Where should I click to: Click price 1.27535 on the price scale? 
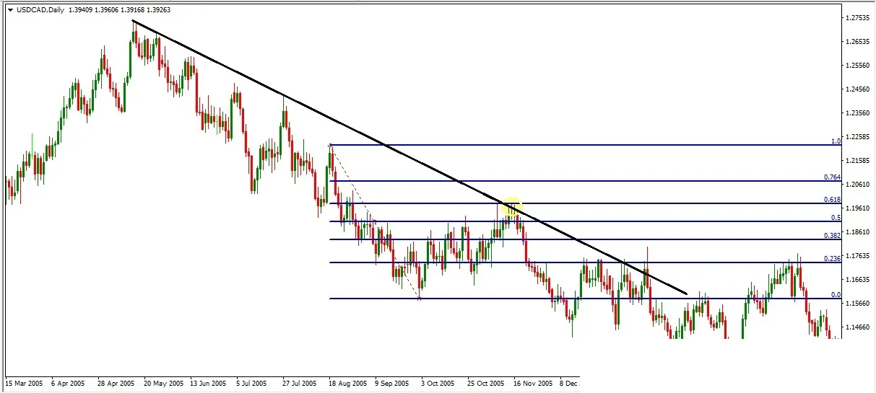[859, 17]
